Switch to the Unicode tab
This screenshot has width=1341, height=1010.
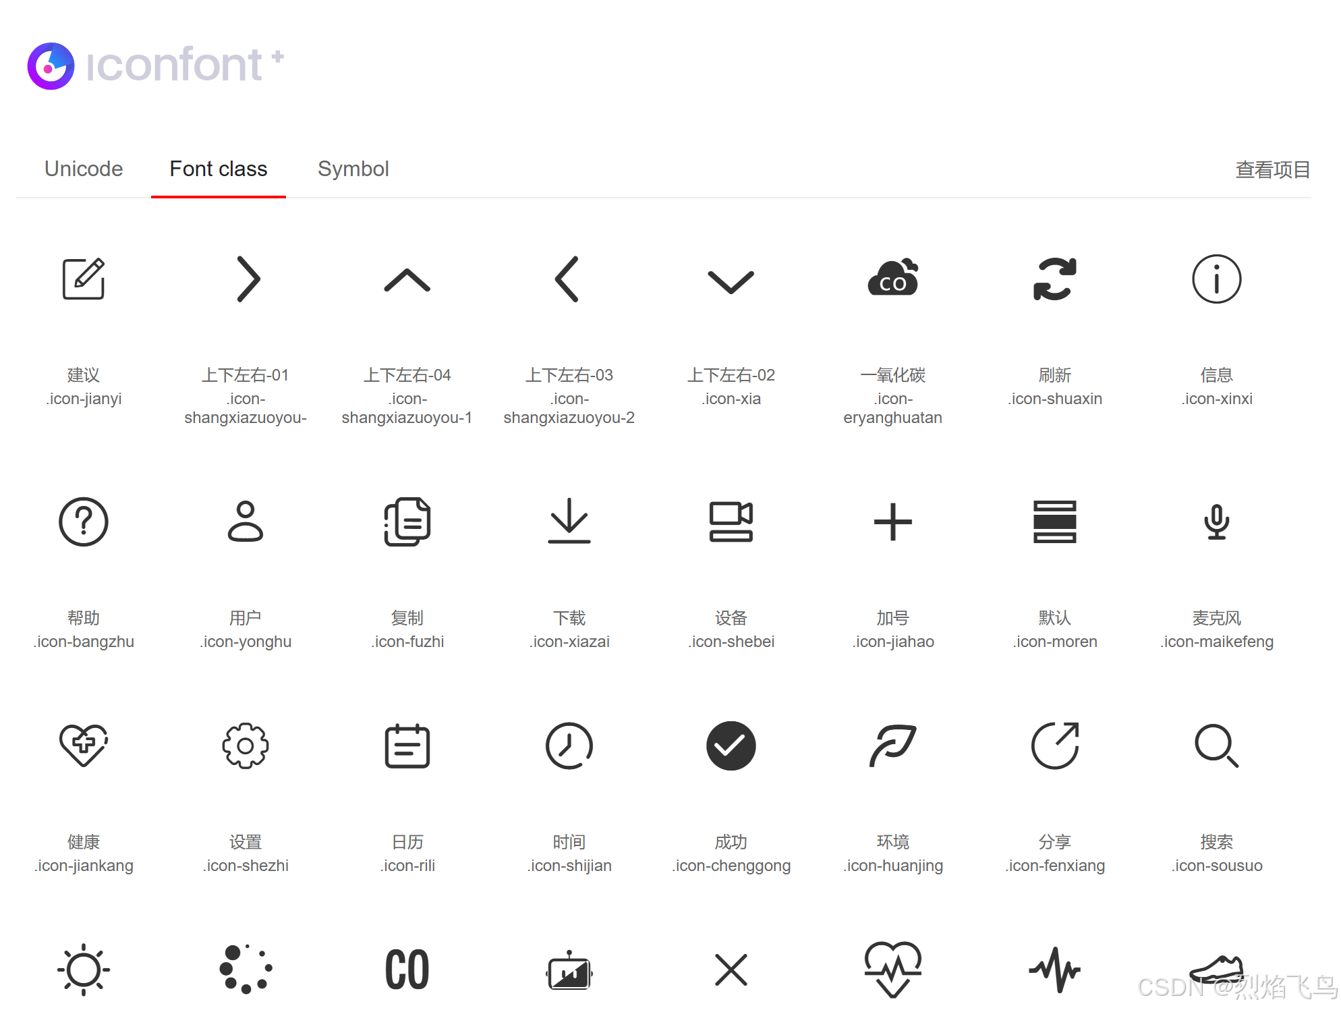click(84, 169)
